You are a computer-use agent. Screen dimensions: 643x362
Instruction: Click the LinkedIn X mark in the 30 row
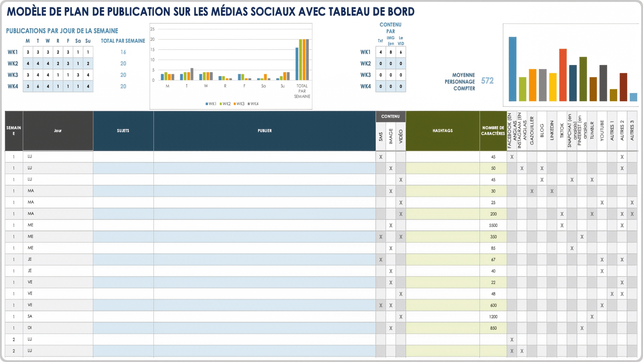(x=552, y=191)
